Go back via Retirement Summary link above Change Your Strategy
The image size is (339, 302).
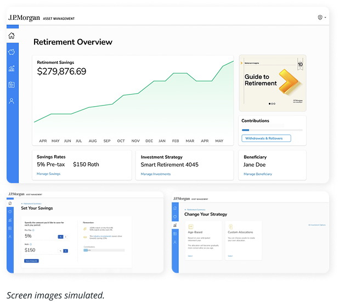coord(195,210)
